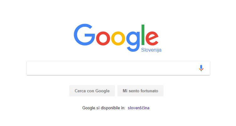Click the blue lowercase 'g' in the logo

click(133, 41)
